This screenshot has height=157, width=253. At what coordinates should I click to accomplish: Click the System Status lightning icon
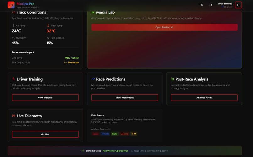coord(83,151)
